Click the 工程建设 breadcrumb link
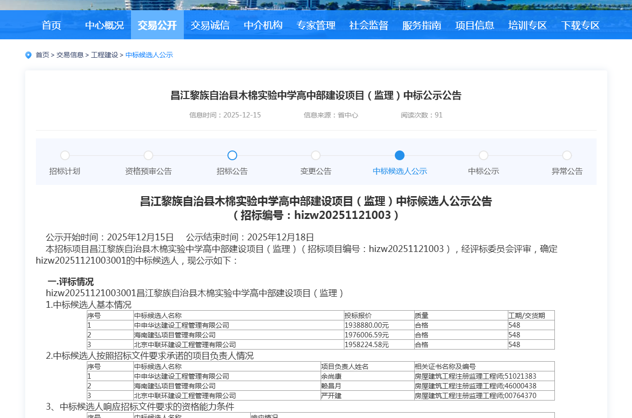 click(104, 55)
